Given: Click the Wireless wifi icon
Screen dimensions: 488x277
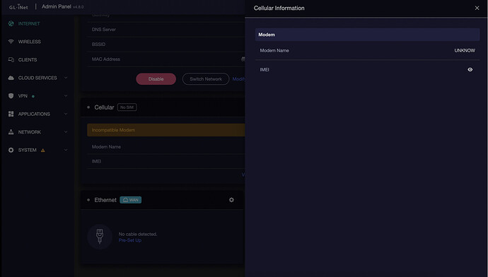Looking at the screenshot, I should [x=11, y=42].
